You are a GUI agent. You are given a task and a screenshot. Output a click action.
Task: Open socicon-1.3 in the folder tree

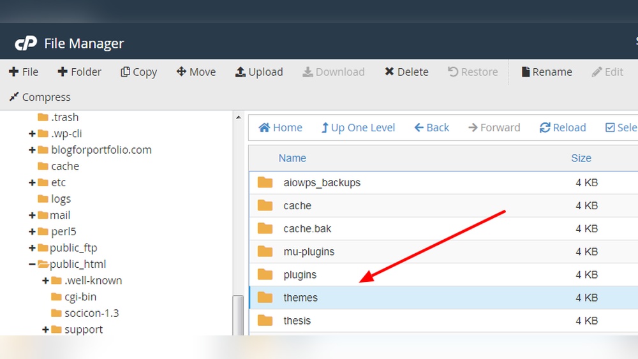tap(91, 313)
